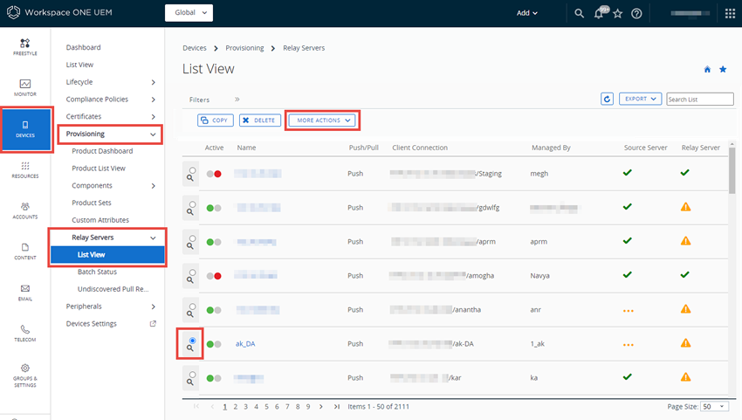Image resolution: width=742 pixels, height=420 pixels.
Task: Open the notifications bell
Action: pos(599,13)
